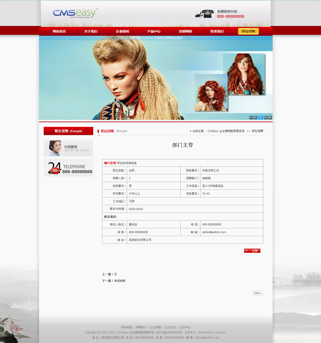Open the 在线留言 online message banner
Viewport: 321px width, 343px height.
pos(68,148)
